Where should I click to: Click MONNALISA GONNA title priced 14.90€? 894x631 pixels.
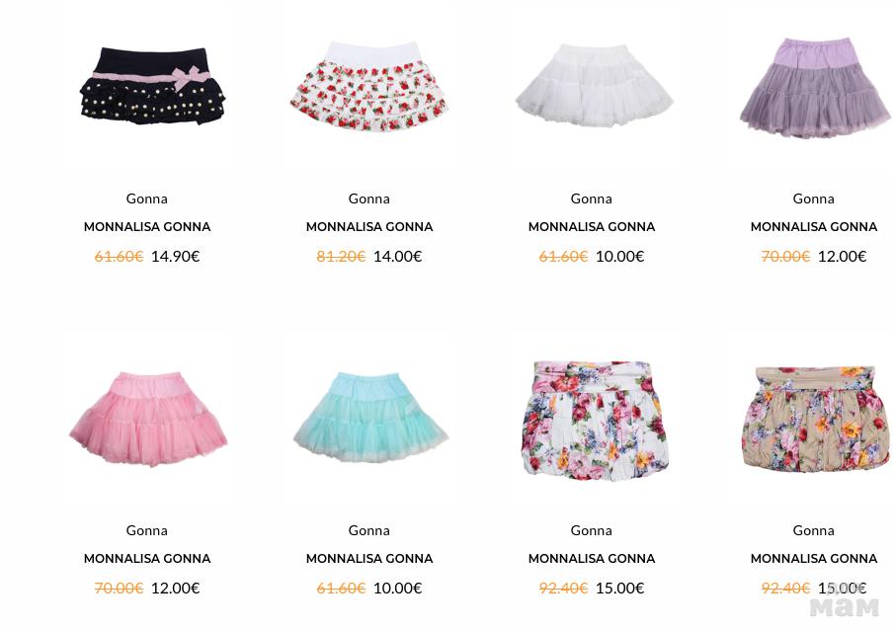click(x=147, y=227)
